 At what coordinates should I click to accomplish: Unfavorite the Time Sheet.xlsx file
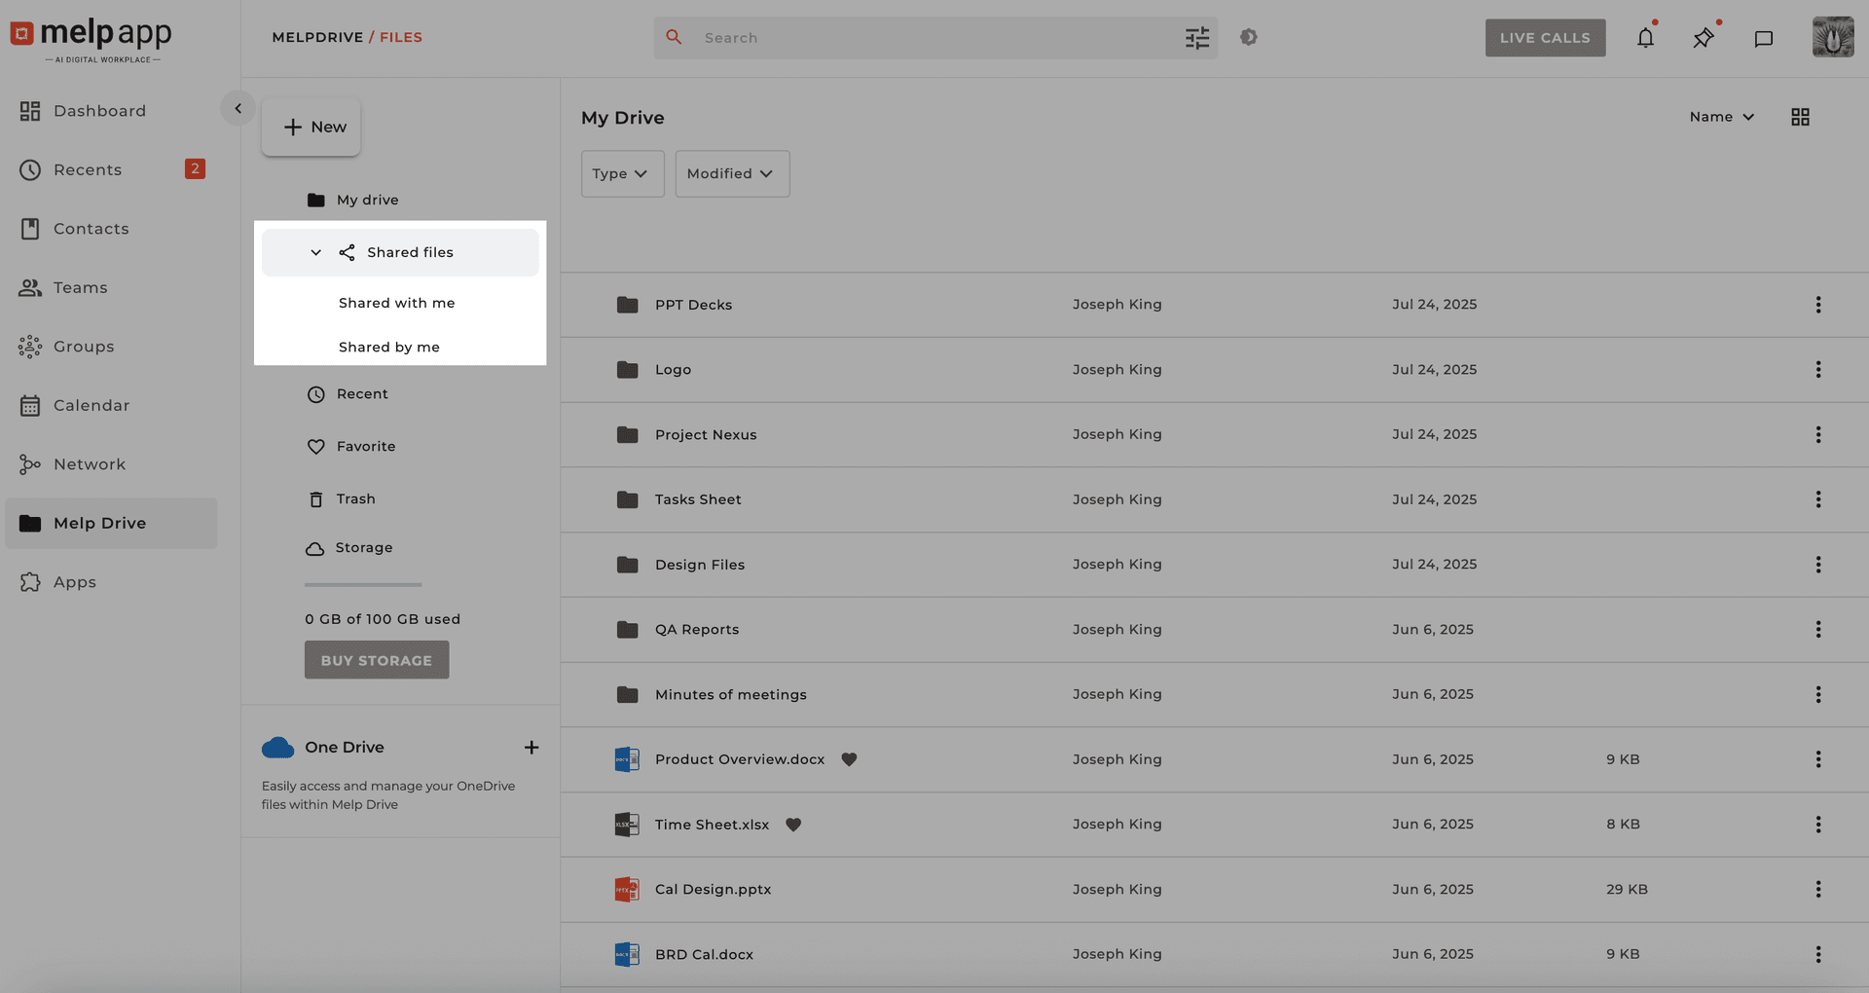[x=793, y=825]
